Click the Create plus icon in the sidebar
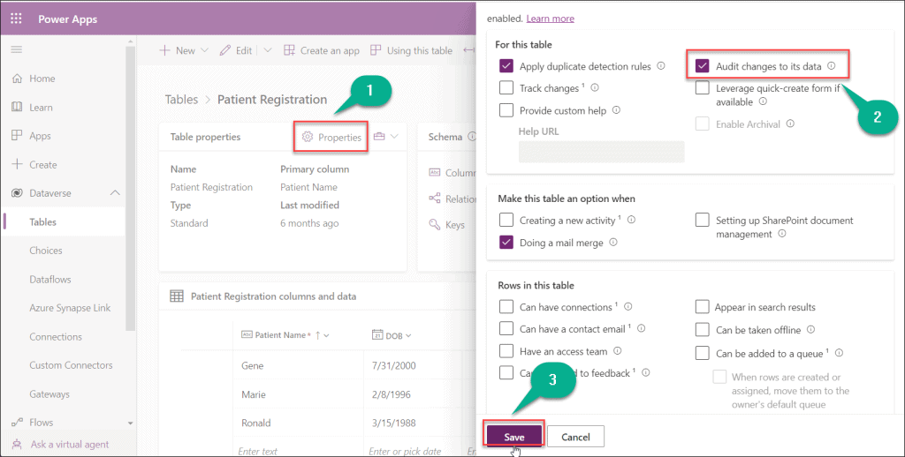The image size is (905, 457). pyautogui.click(x=17, y=164)
